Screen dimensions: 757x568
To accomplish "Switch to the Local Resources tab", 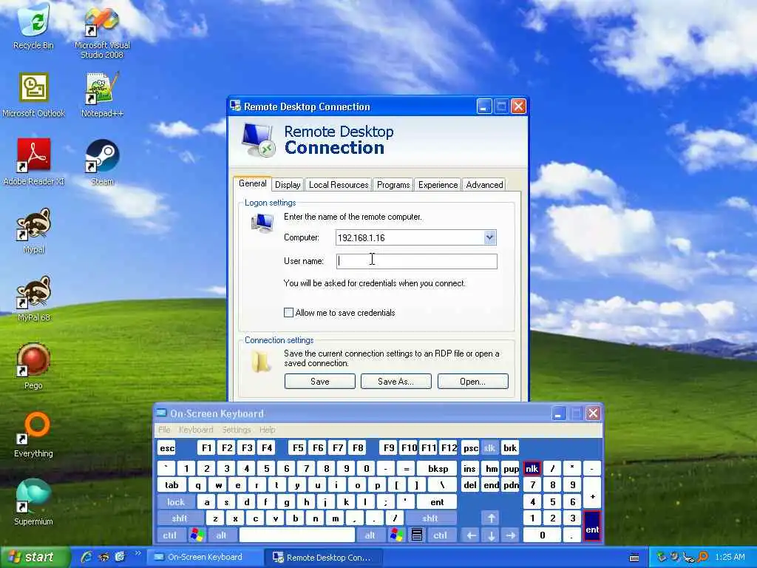I will 339,184.
